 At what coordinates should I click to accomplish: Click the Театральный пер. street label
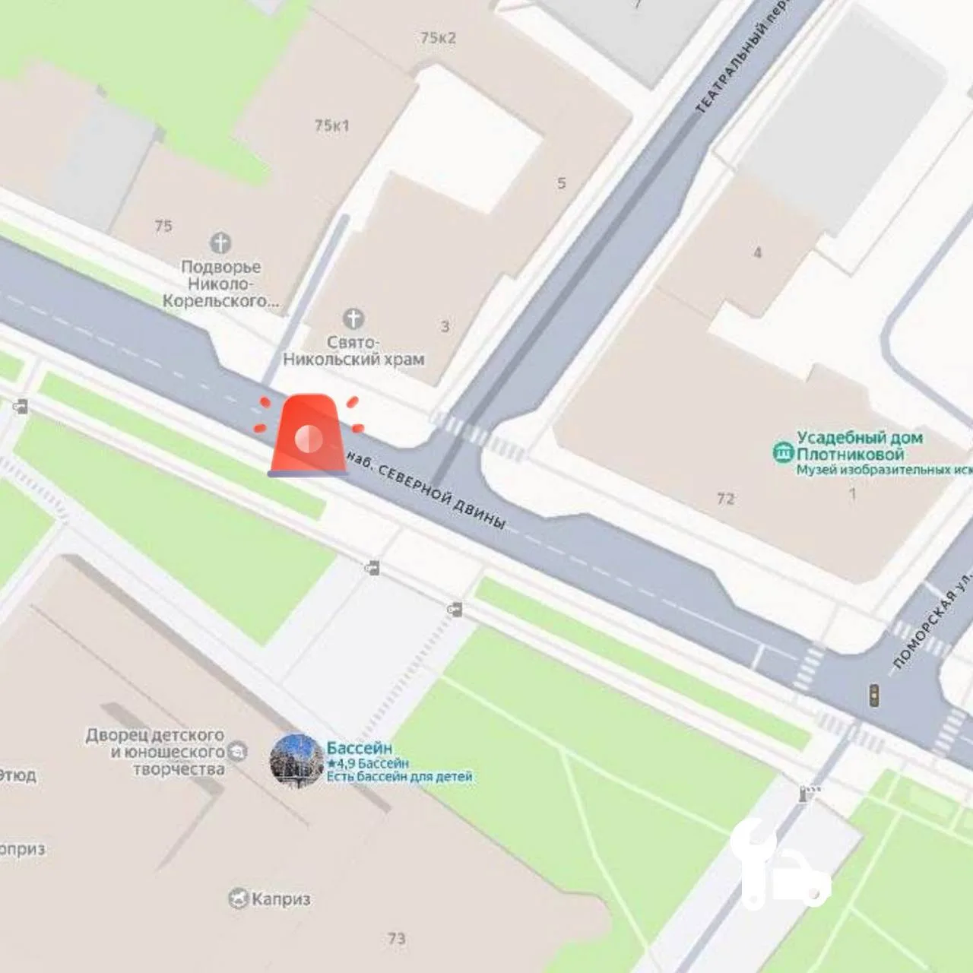point(741,57)
